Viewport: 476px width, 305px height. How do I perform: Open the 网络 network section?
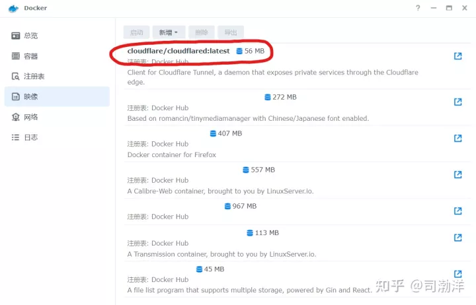tap(57, 117)
